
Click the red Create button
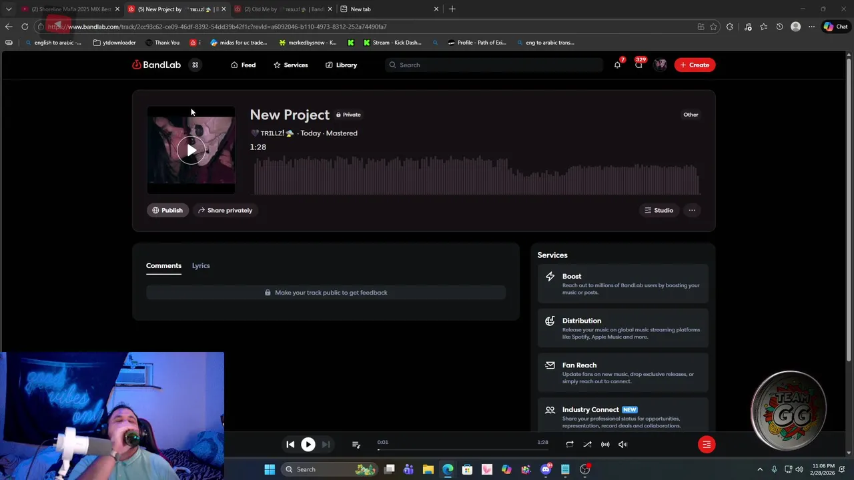pyautogui.click(x=695, y=65)
